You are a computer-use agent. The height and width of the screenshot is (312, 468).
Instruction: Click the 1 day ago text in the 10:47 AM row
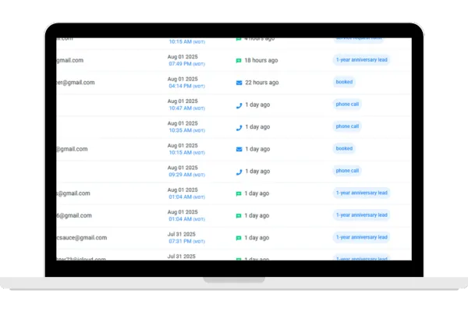(257, 105)
